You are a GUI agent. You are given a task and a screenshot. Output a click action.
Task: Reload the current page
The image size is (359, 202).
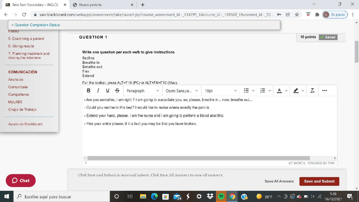pyautogui.click(x=24, y=15)
